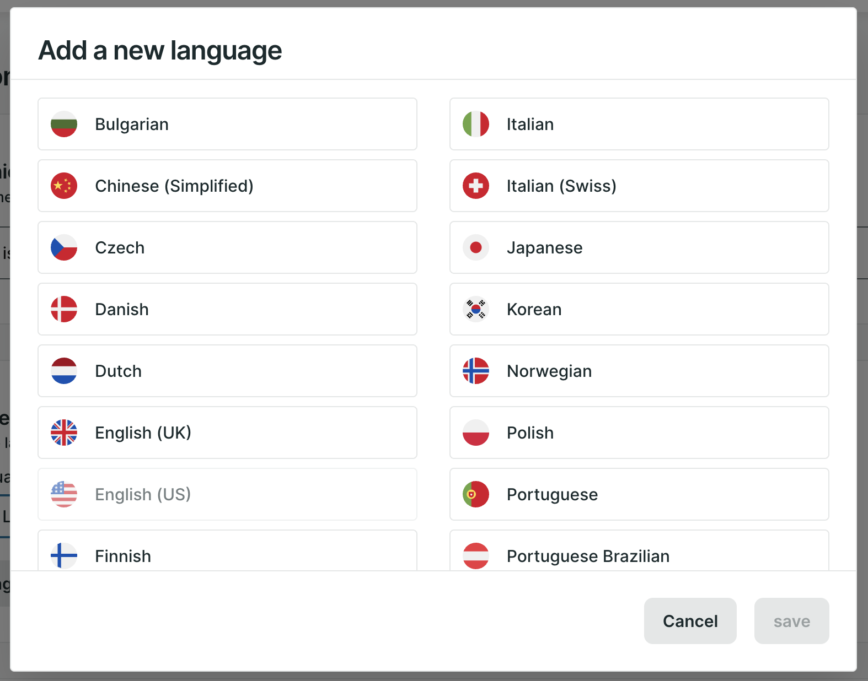Select Dutch as the new language
868x681 pixels.
coord(227,371)
